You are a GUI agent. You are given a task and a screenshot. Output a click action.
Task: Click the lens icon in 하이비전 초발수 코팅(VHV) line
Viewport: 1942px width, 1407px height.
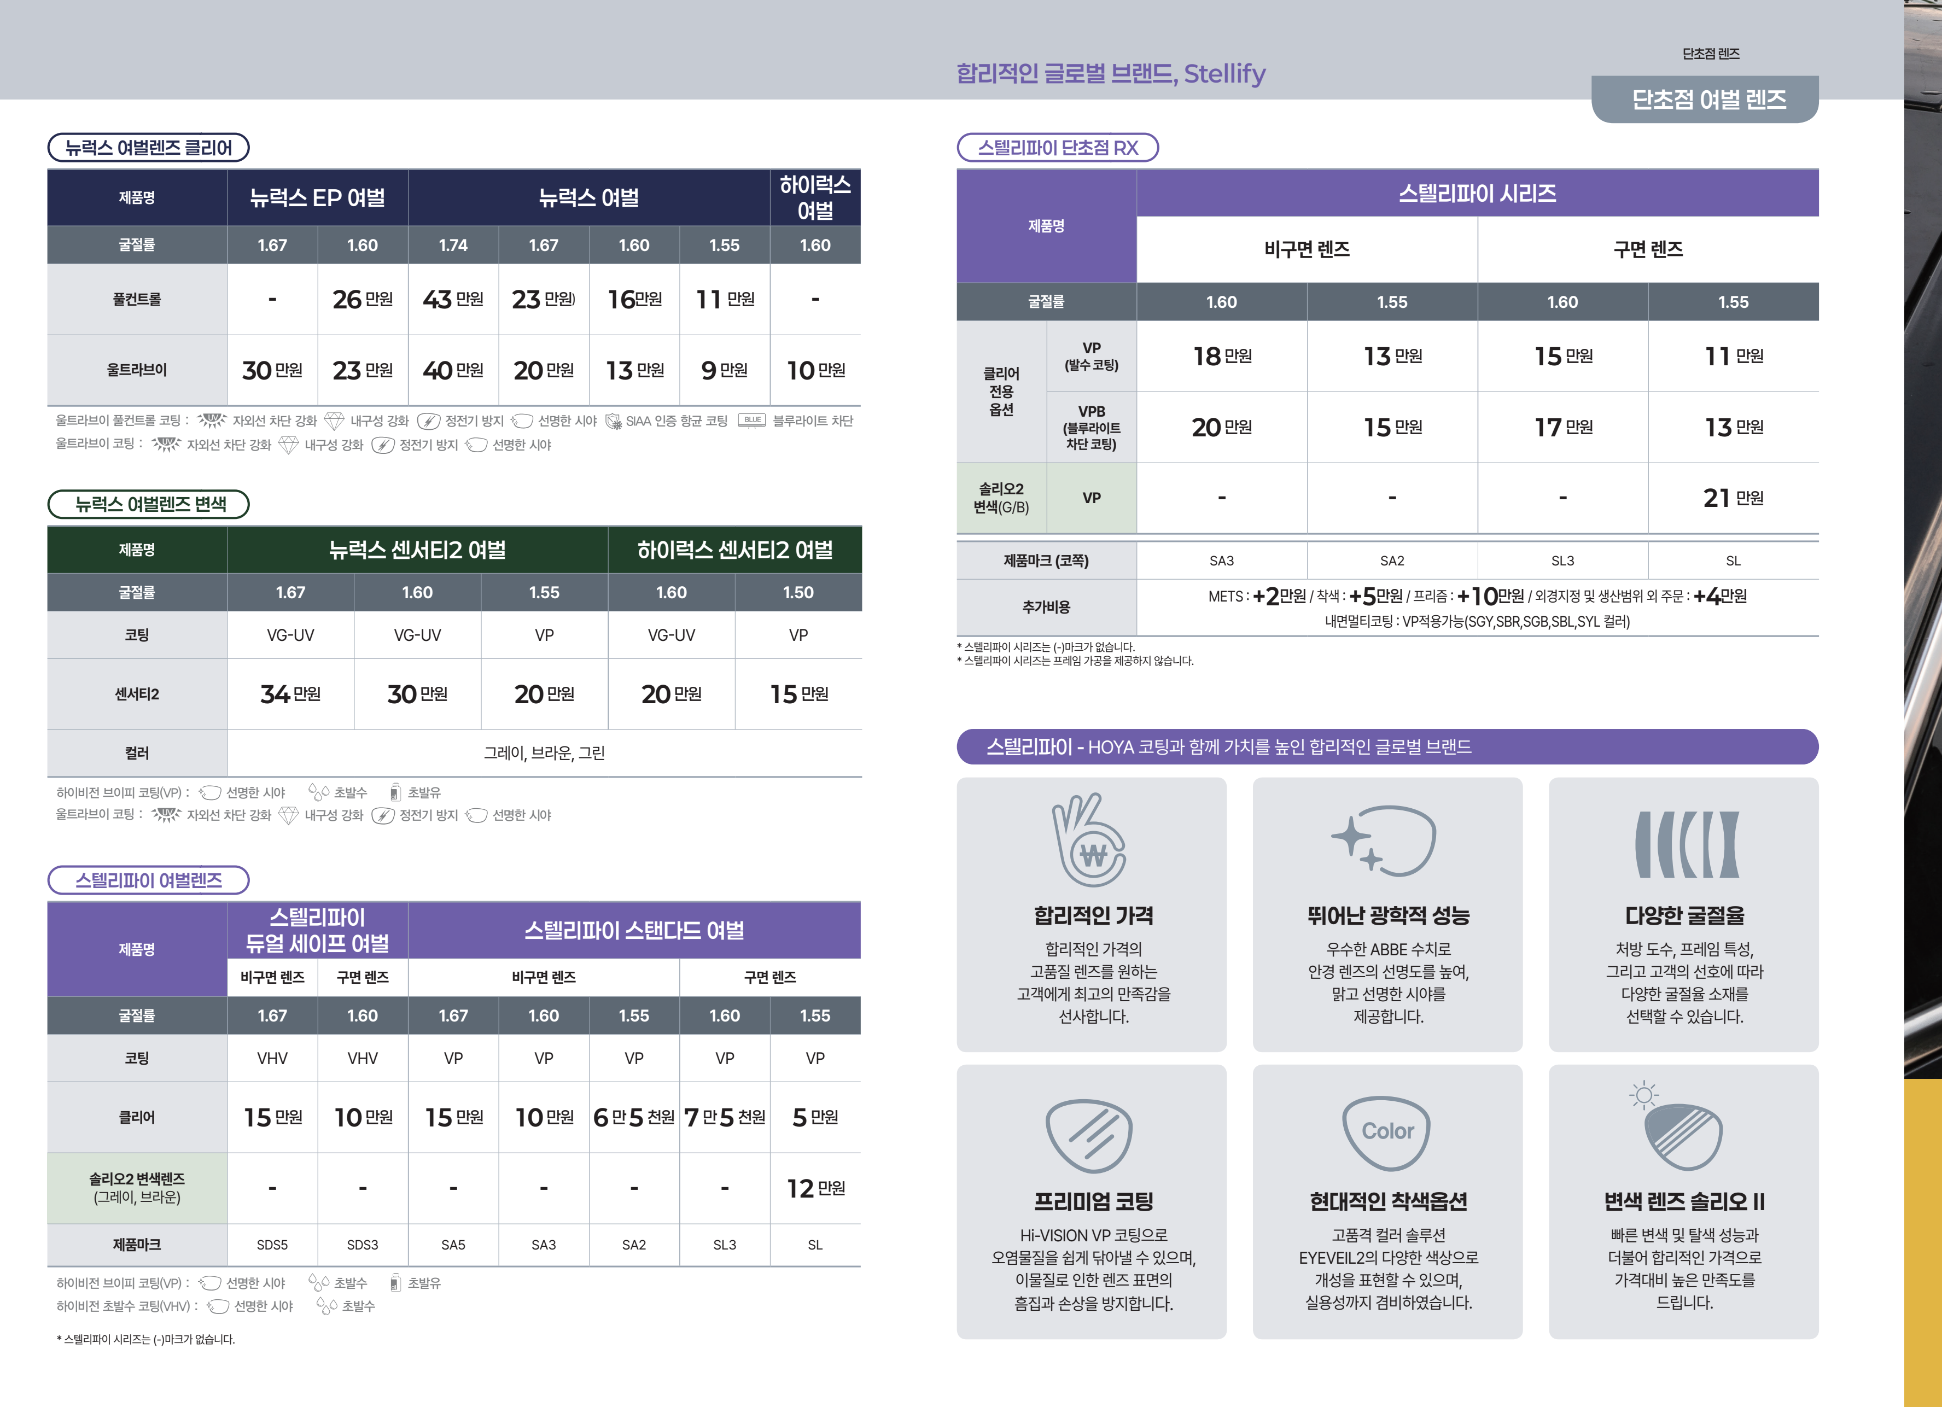[x=218, y=1306]
